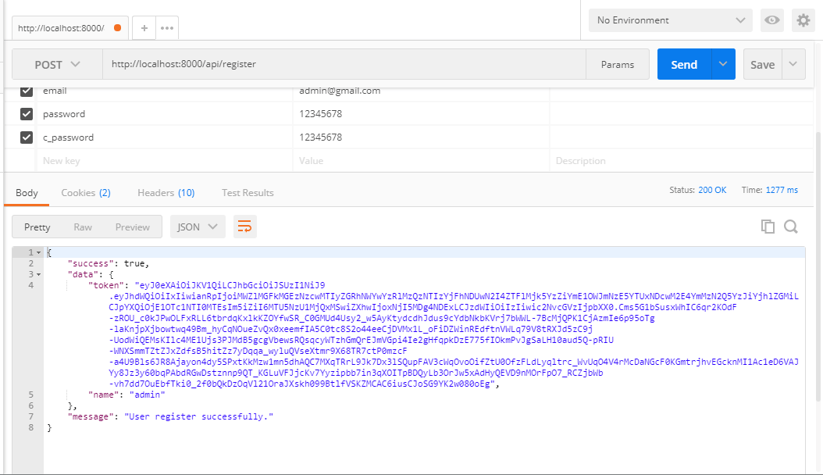Open the environment quick look eye icon
The image size is (823, 475).
(771, 20)
